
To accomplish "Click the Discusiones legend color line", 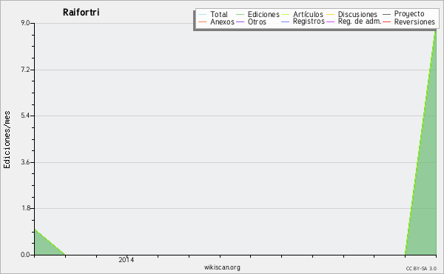I will [331, 14].
